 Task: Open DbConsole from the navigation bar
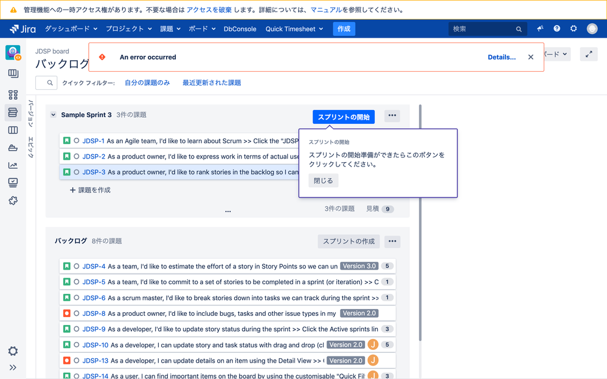(240, 29)
